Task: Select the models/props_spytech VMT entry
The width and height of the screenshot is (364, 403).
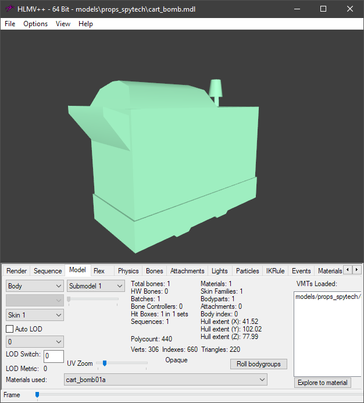Action: (328, 297)
